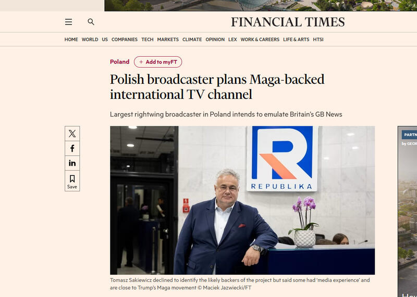Select Opinion in the navigation
This screenshot has height=297, width=417.
[x=215, y=40]
